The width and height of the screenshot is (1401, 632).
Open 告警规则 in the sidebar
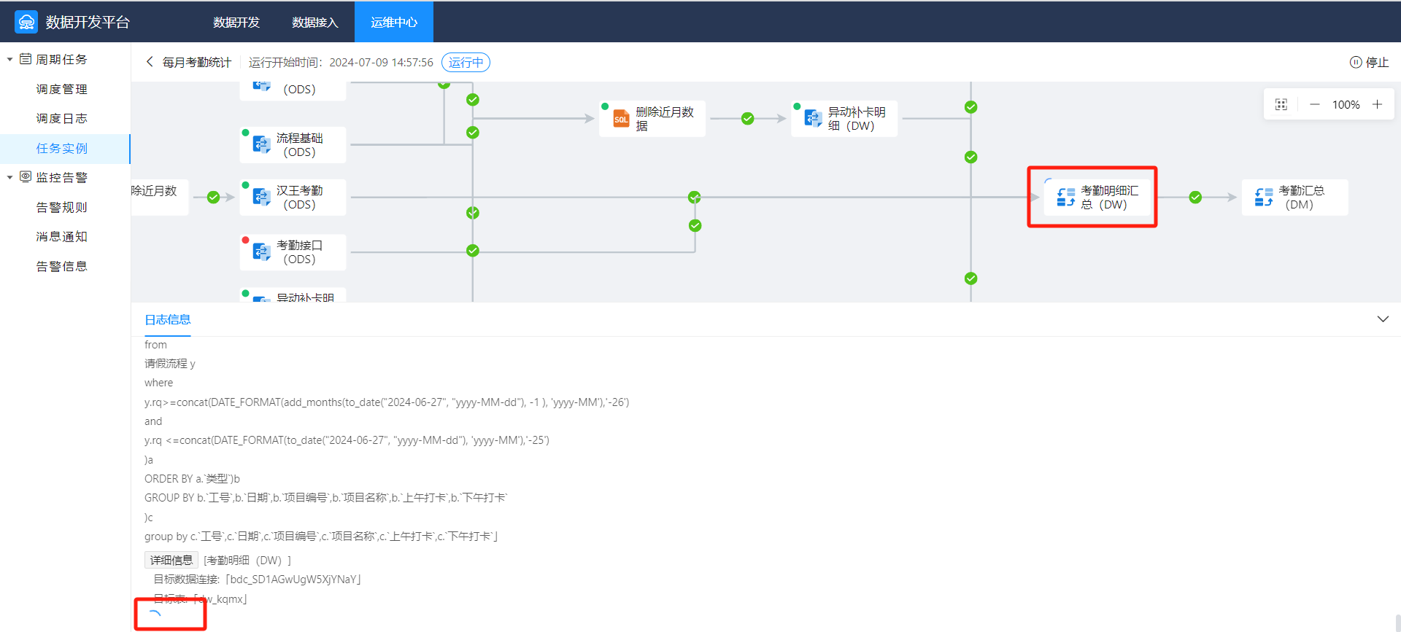[x=62, y=207]
